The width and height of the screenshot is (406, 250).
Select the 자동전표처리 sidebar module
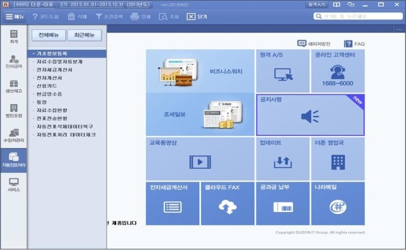14,160
